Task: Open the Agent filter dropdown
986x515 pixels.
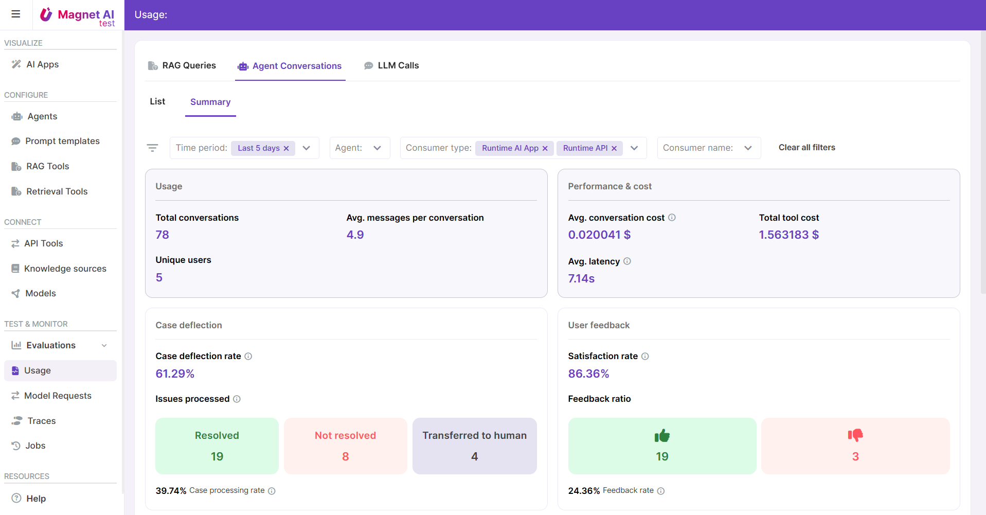Action: pos(377,148)
